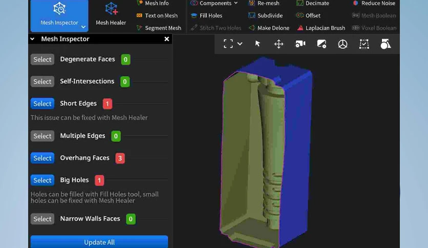This screenshot has width=428, height=248.
Task: Click the camera projection icon
Action: 300,44
